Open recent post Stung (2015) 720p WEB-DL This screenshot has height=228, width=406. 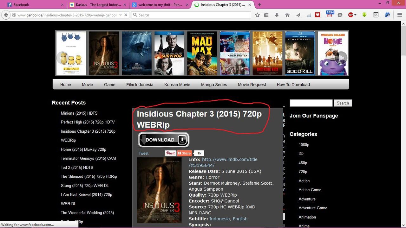point(85,186)
